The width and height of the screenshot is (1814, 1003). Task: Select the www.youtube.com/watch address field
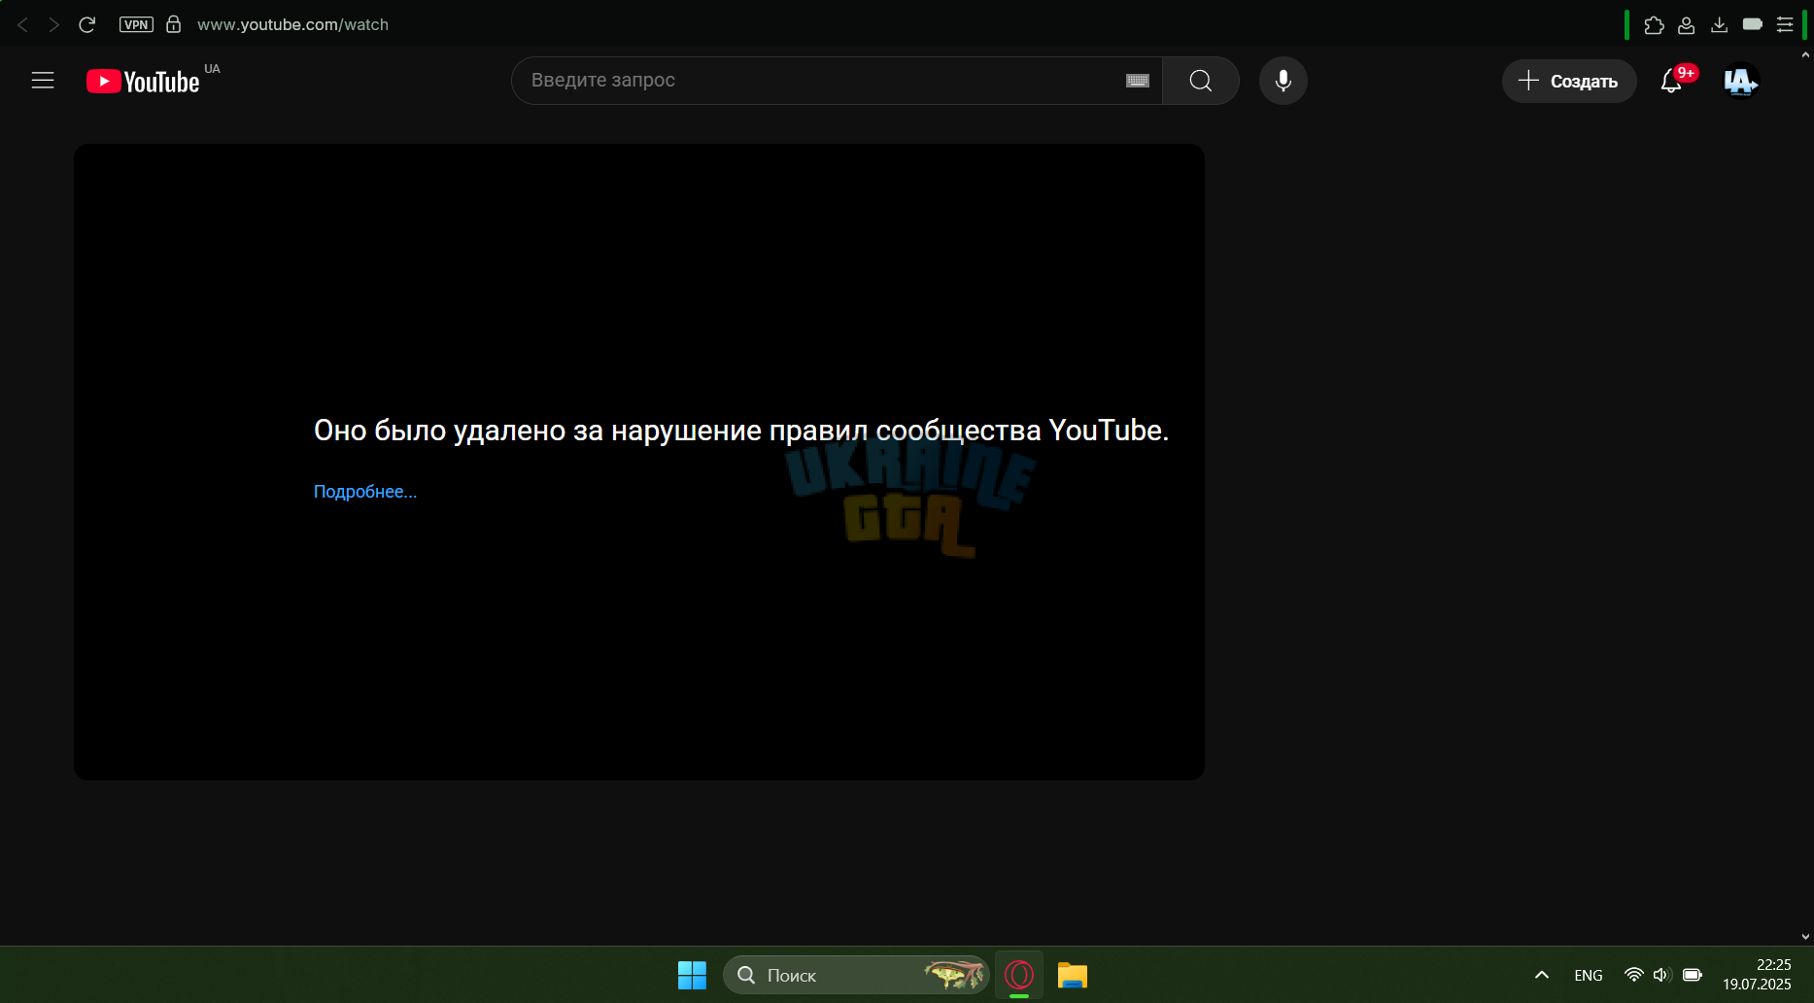pyautogui.click(x=292, y=24)
